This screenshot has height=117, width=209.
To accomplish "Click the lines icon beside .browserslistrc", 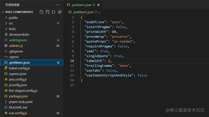I will [6, 34].
